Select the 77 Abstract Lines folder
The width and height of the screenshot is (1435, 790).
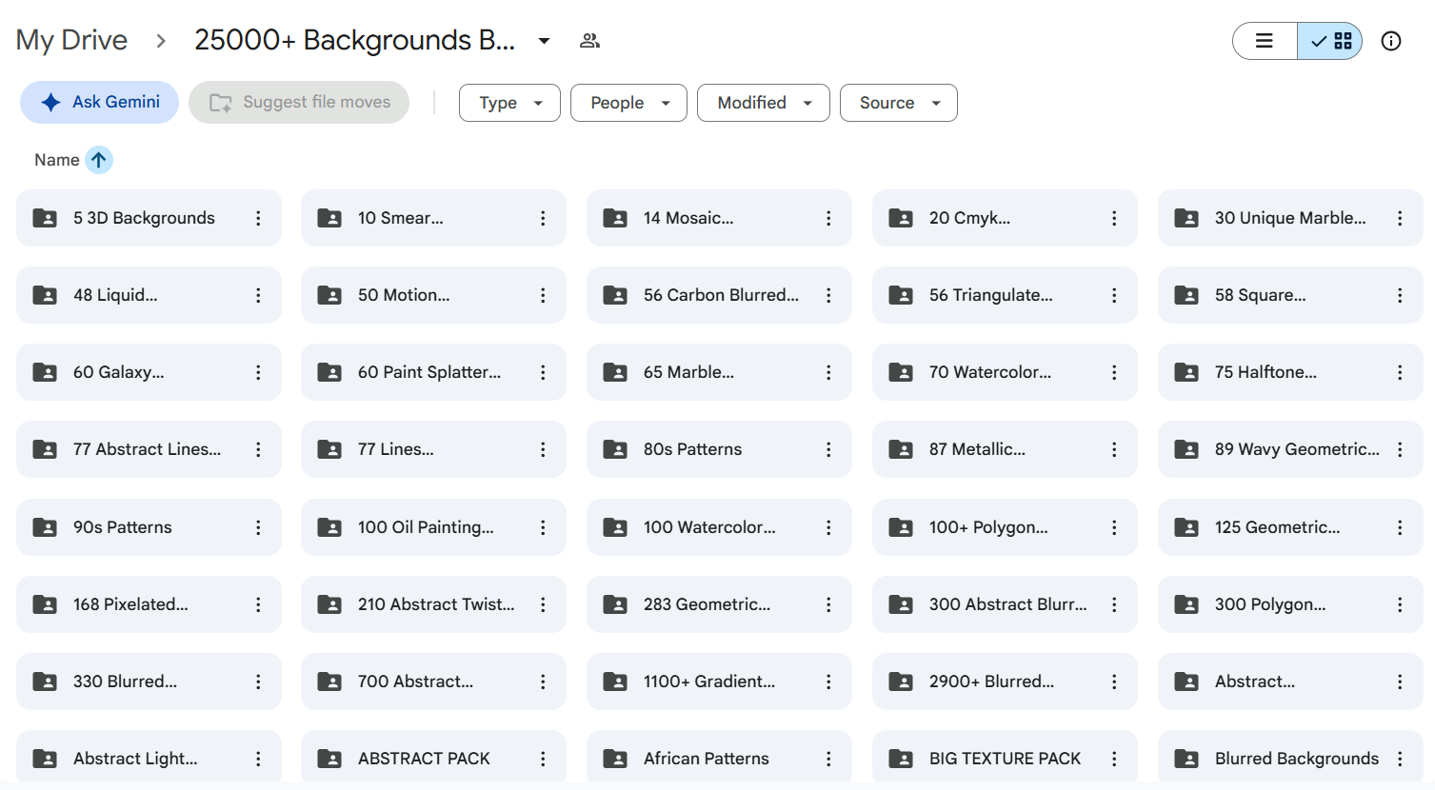click(149, 449)
